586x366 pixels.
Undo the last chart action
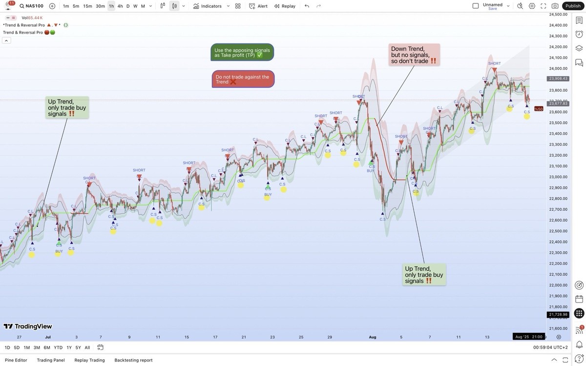pyautogui.click(x=306, y=5)
